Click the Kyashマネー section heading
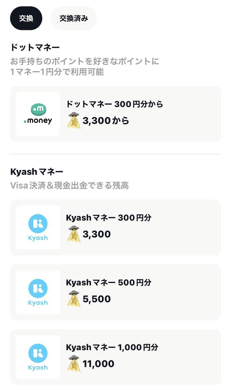The height and width of the screenshot is (392, 231). [37, 172]
